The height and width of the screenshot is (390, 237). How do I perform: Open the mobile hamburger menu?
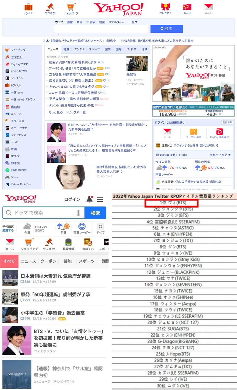tap(100, 199)
